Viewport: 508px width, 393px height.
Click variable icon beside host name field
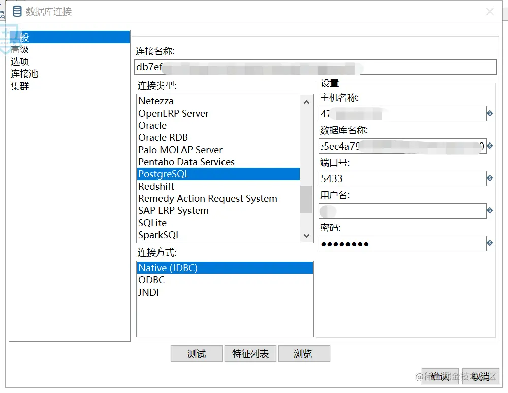490,113
